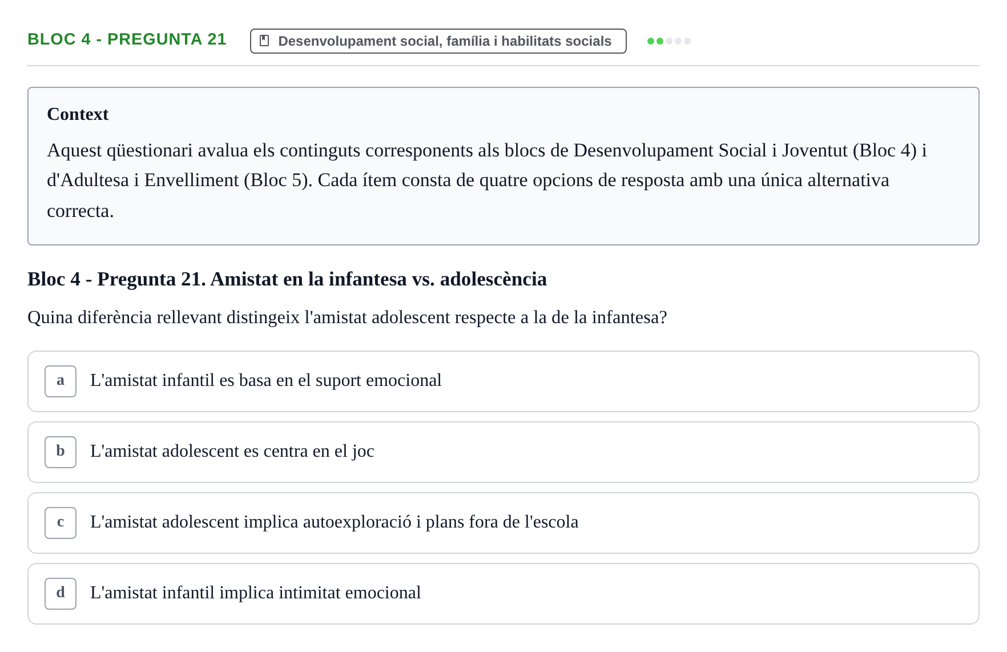Click the letter 'b' badge

[61, 452]
